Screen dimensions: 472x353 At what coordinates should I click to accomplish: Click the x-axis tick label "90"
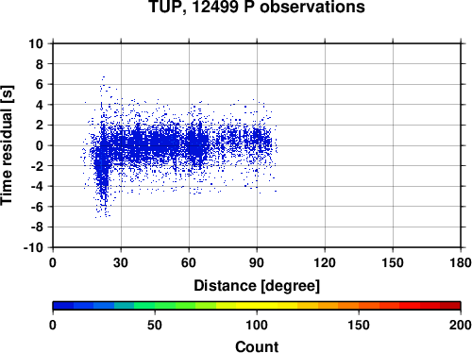tap(257, 262)
